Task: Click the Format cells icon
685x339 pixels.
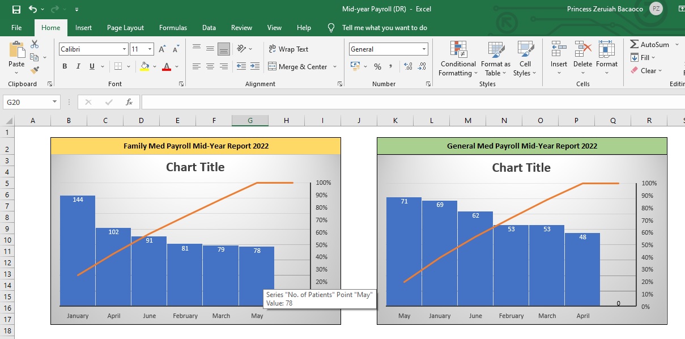Action: point(607,49)
